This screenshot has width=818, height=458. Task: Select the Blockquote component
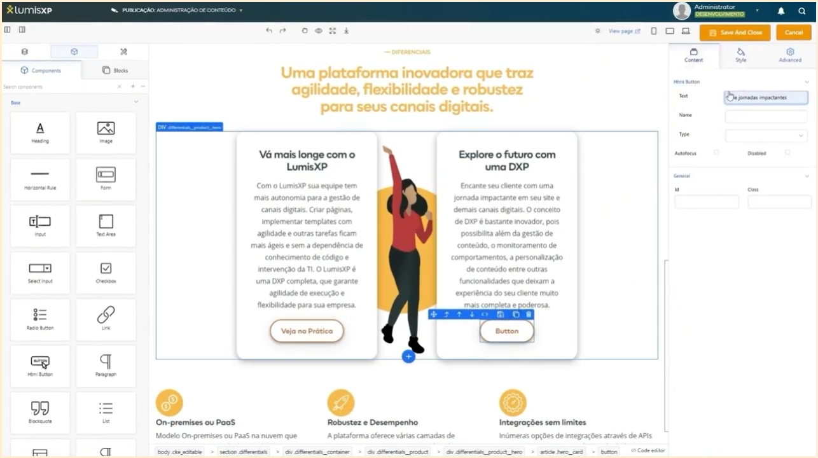[40, 412]
